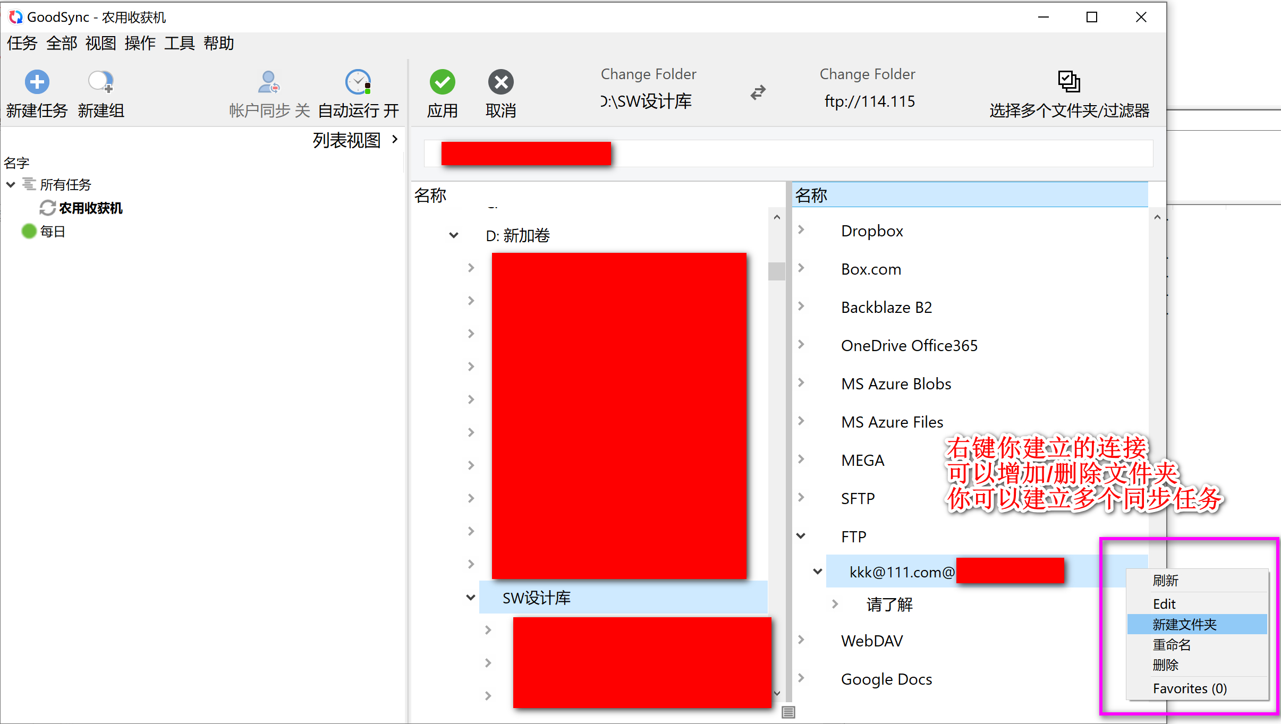Expand the 请了解 folder node
Screen dimensions: 1281x724
click(x=835, y=604)
